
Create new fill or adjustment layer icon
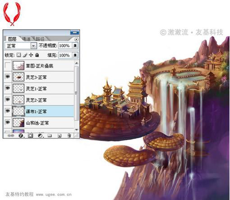click(40, 136)
